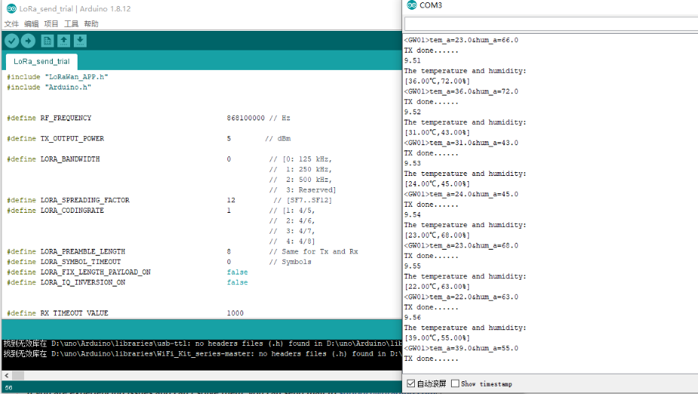Open the 工具 menu
Image resolution: width=698 pixels, height=394 pixels.
coord(72,23)
